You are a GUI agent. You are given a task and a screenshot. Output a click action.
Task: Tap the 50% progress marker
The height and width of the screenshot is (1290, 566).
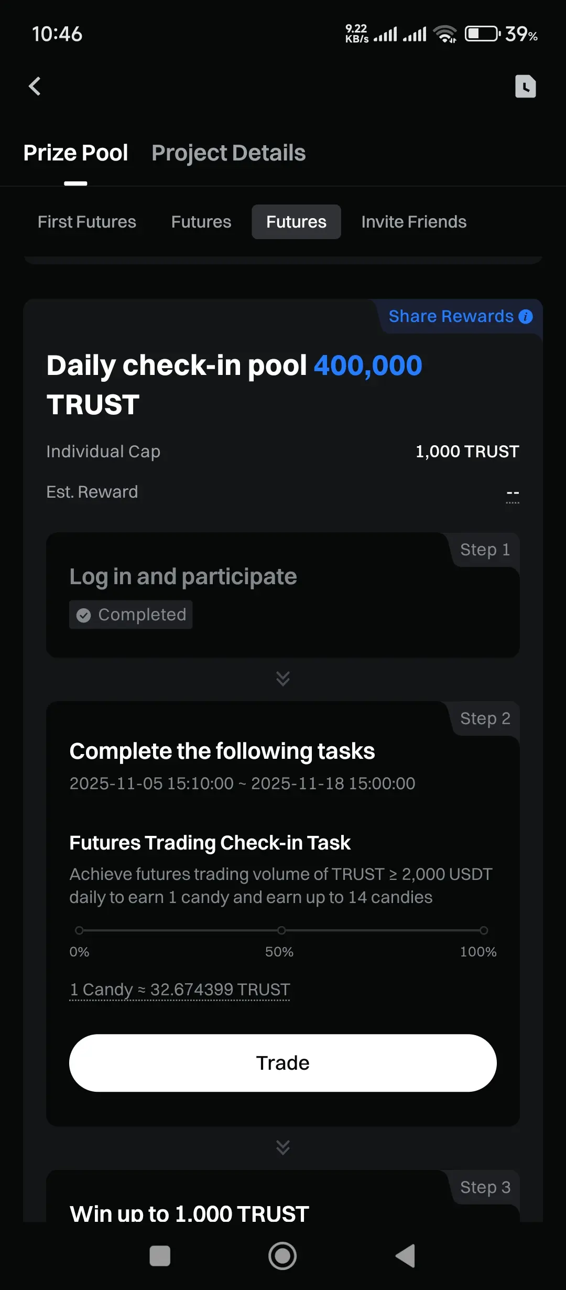(x=281, y=930)
